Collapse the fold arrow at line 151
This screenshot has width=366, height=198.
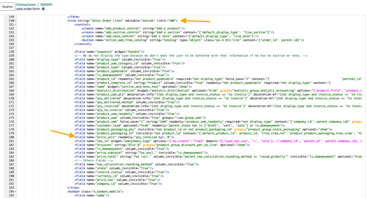coord(16,24)
